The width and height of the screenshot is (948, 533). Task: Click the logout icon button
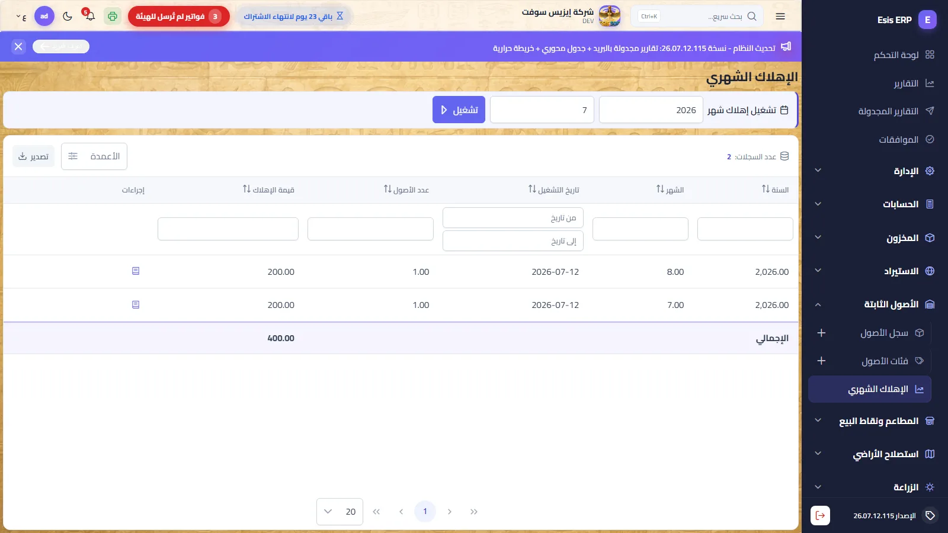click(820, 516)
